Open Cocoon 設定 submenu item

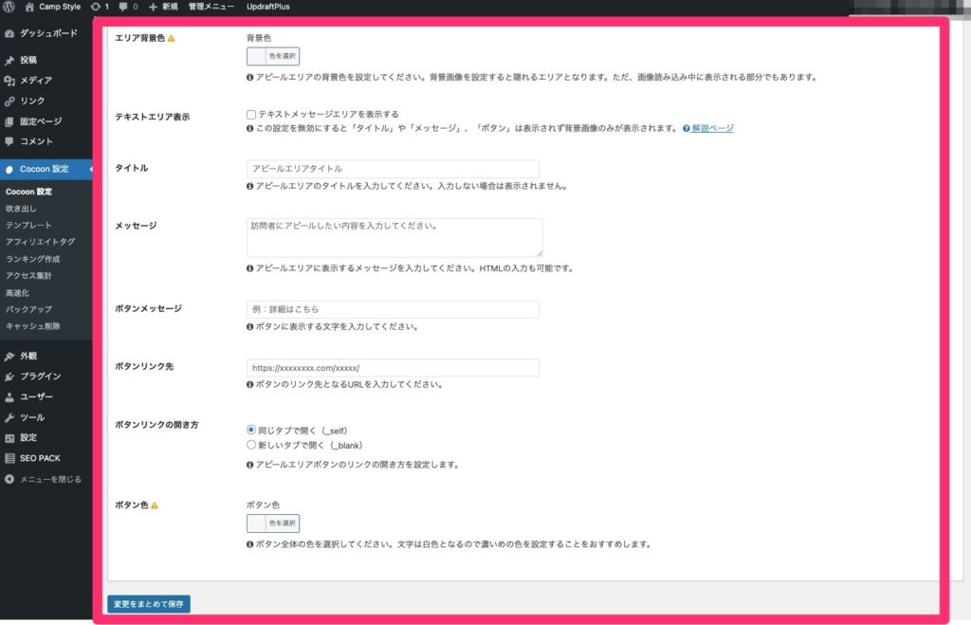coord(28,192)
